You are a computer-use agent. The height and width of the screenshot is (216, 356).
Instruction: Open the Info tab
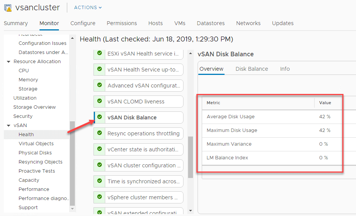tap(285, 69)
